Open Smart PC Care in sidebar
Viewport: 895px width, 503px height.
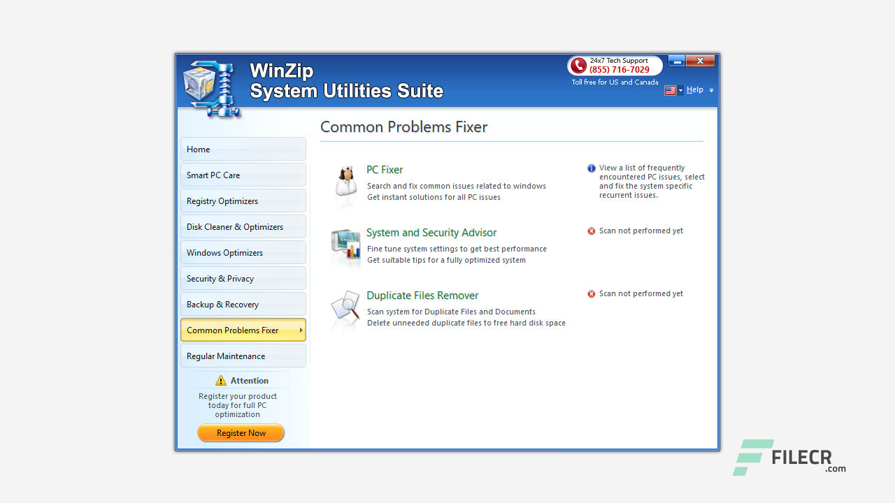[243, 175]
